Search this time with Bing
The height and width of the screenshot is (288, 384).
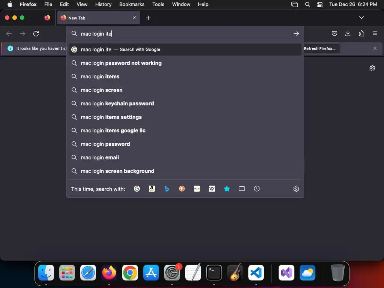coord(167,189)
